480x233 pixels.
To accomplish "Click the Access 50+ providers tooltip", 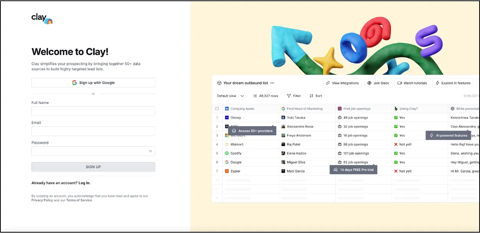I will [252, 131].
